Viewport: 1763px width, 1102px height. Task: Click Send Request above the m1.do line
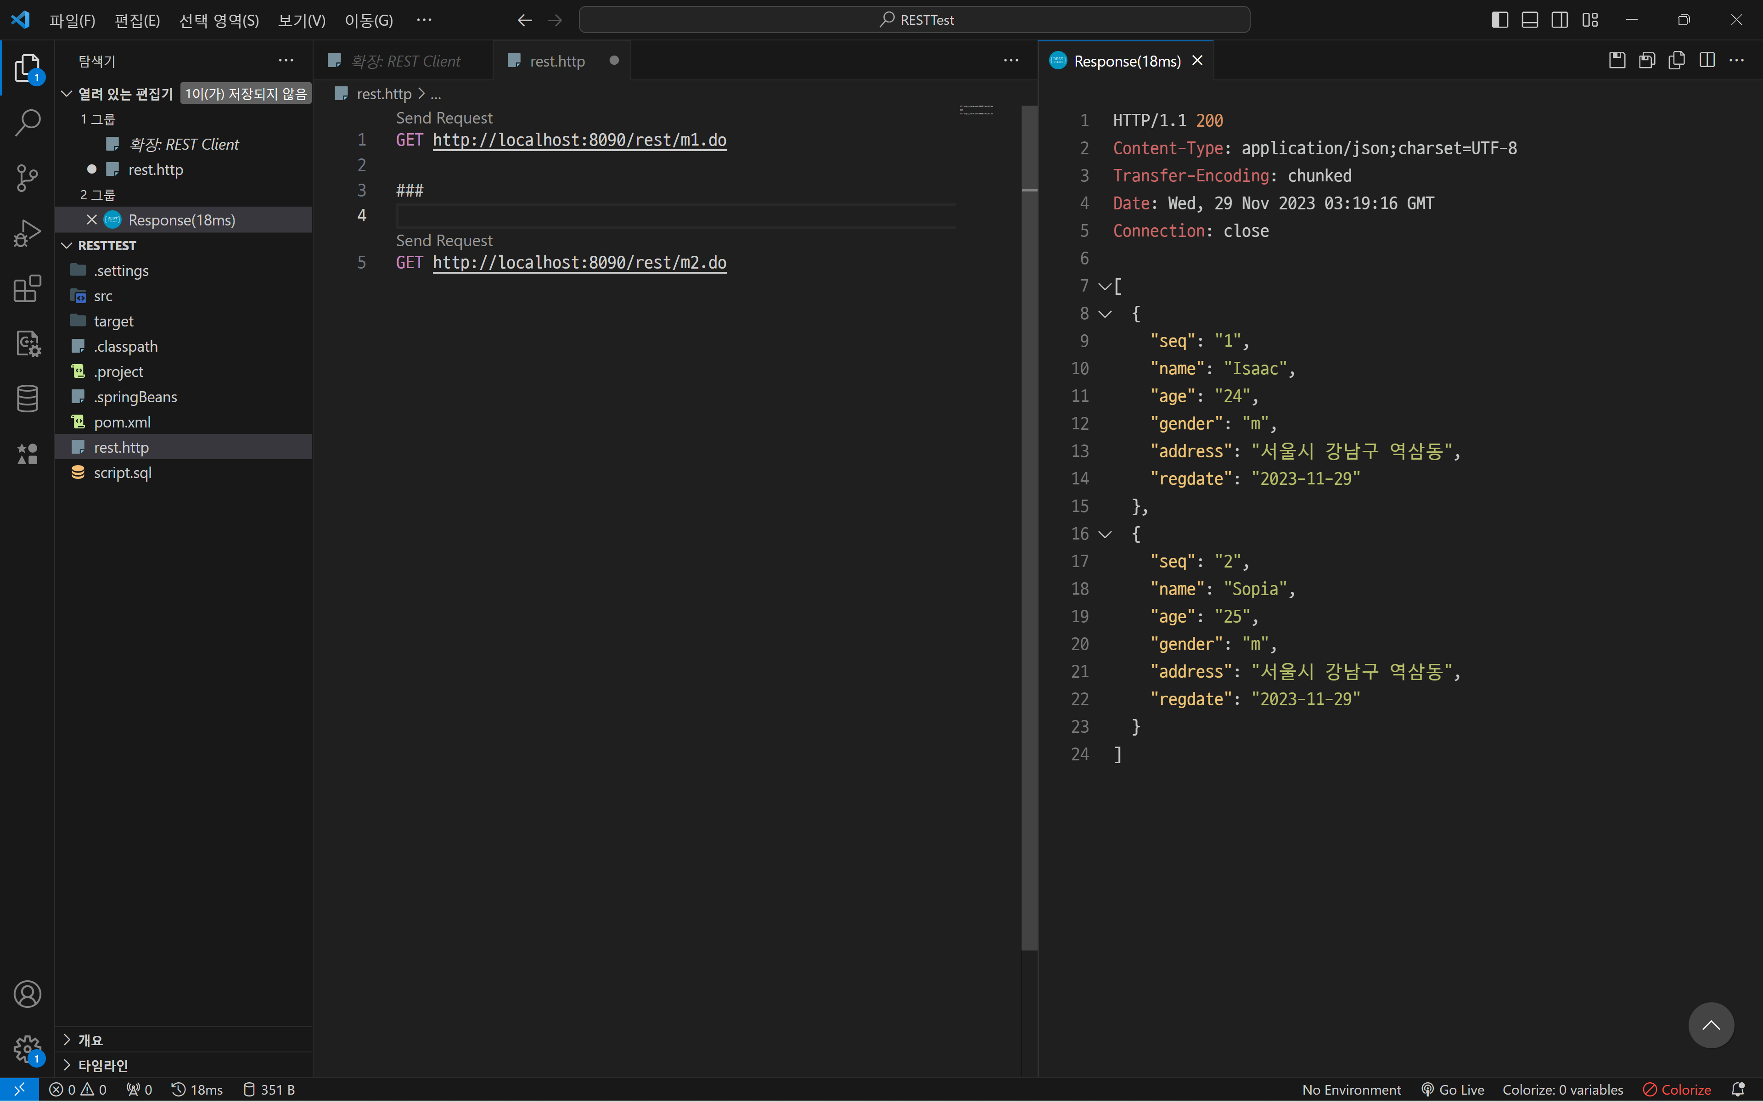click(444, 118)
